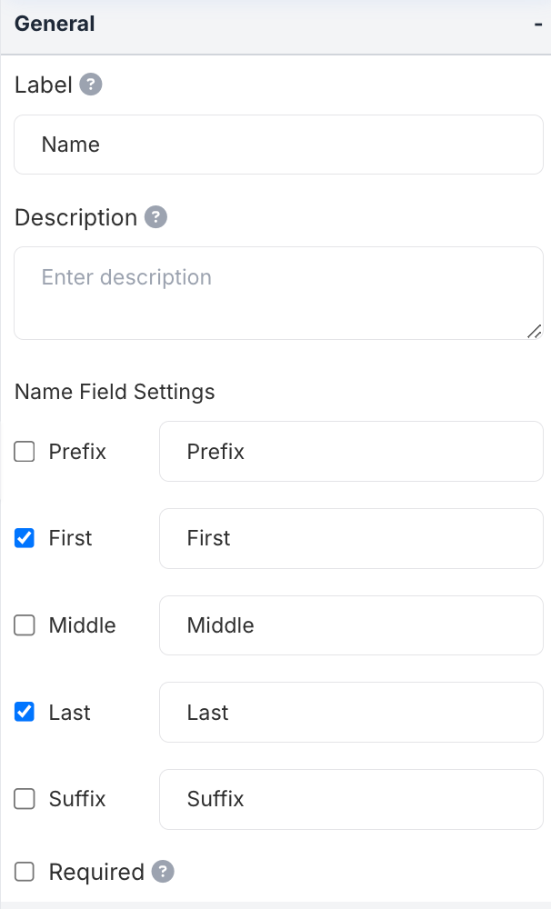The width and height of the screenshot is (551, 909).
Task: Click the First label text field
Action: [x=351, y=538]
